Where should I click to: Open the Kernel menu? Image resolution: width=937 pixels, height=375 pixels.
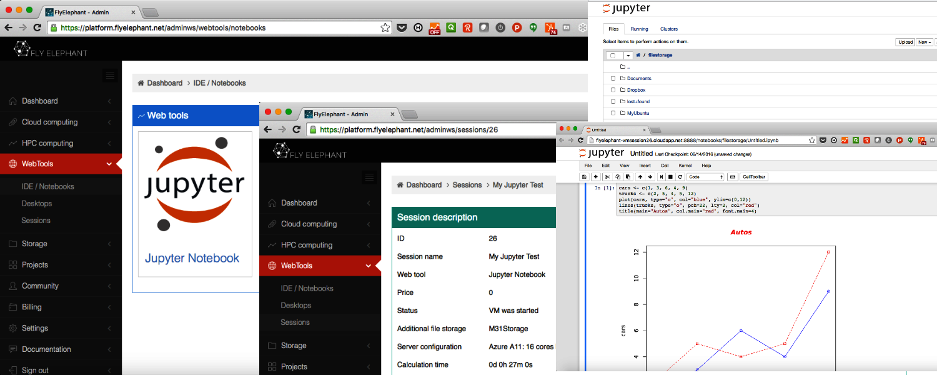coord(685,165)
